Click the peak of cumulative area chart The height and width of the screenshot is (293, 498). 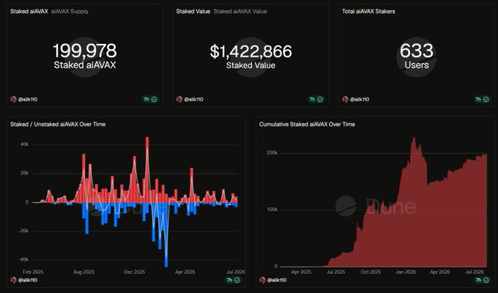[414, 138]
